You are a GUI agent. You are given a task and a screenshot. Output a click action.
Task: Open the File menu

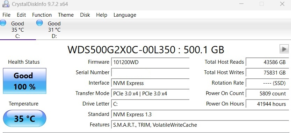coord(7,15)
